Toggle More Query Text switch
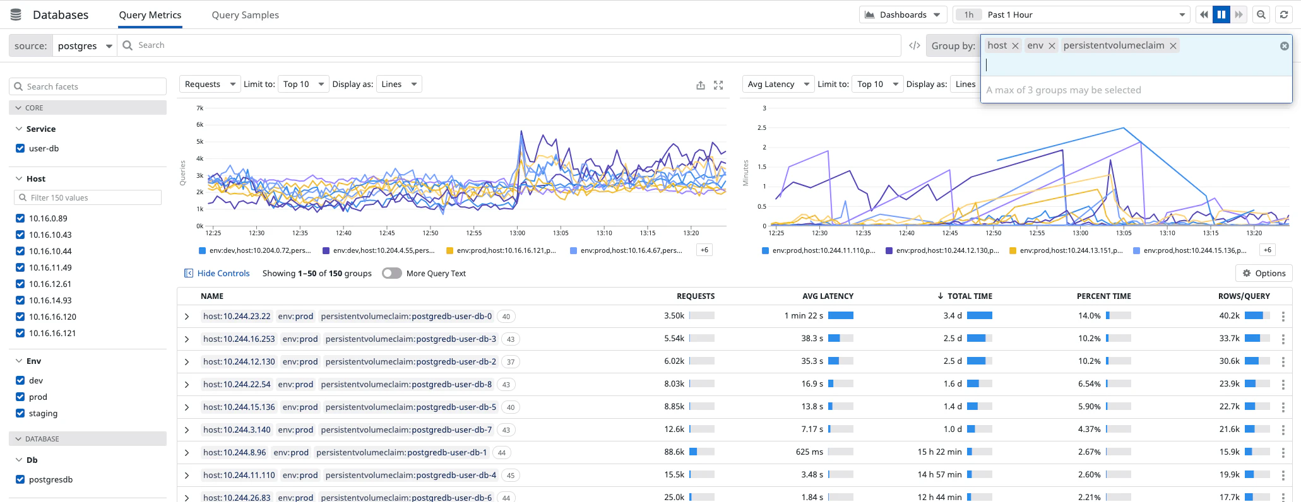Image resolution: width=1301 pixels, height=502 pixels. click(x=392, y=273)
